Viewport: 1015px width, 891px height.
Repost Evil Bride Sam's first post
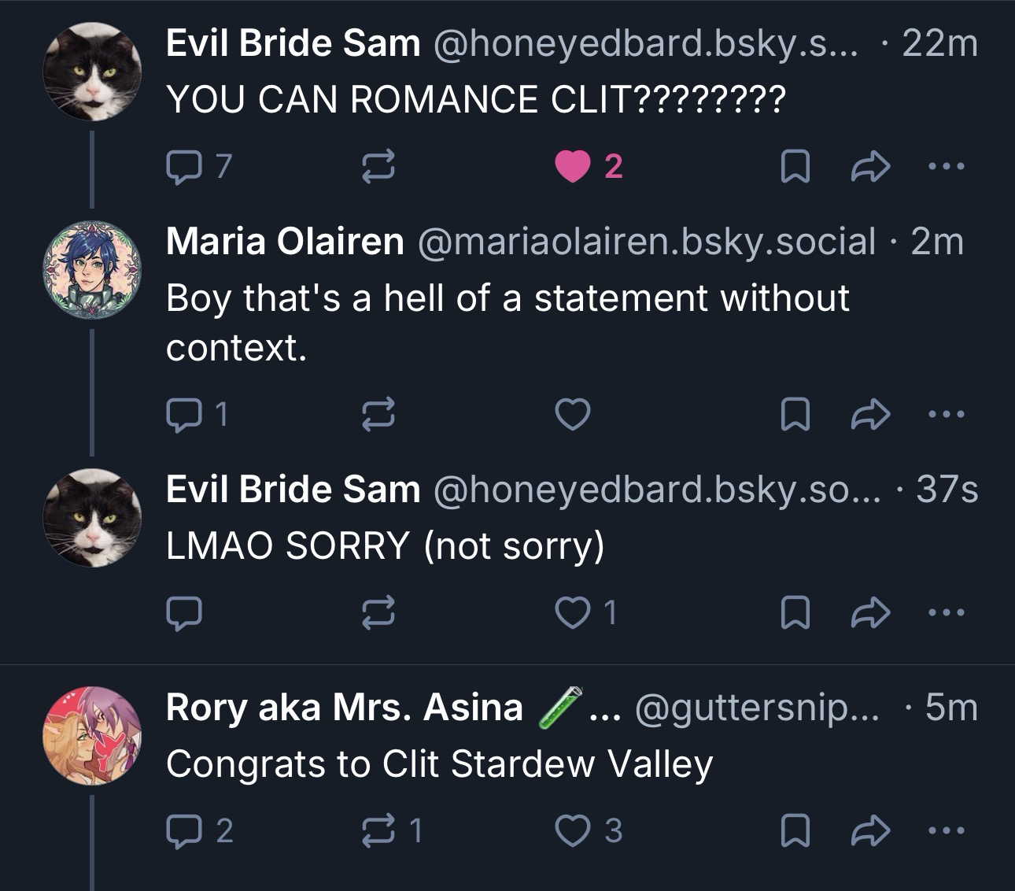pos(378,166)
